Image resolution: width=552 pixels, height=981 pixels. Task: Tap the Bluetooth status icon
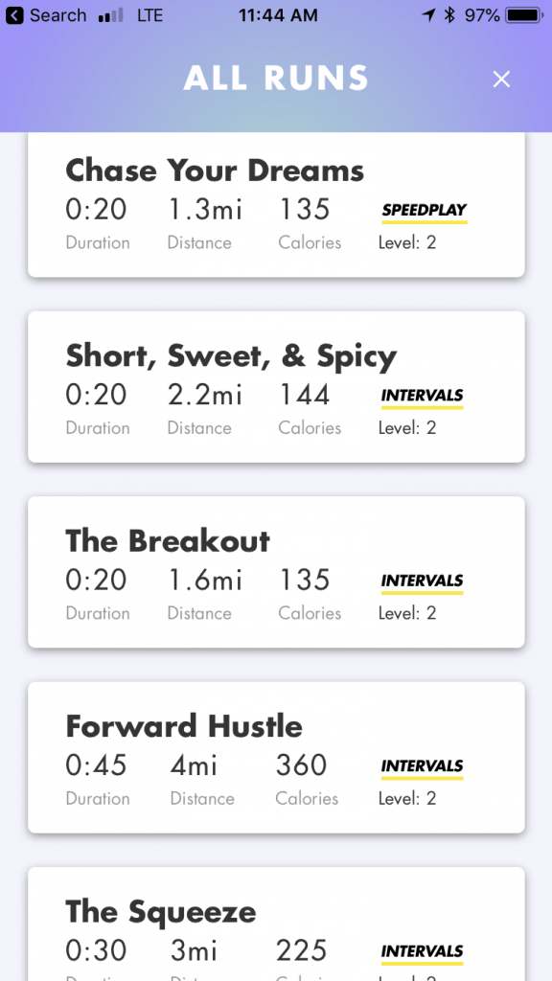449,15
